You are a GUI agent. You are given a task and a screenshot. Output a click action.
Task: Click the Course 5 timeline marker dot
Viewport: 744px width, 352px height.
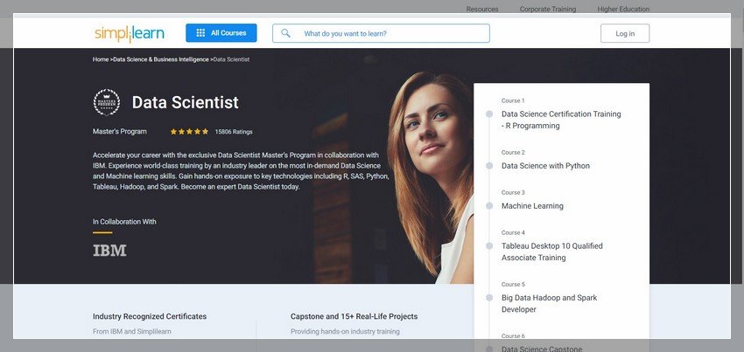tap(489, 298)
